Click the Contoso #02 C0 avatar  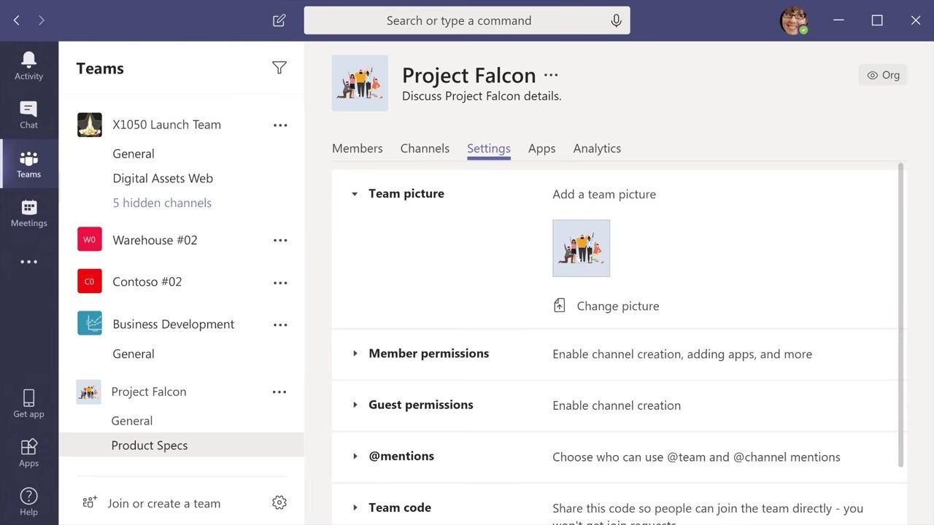(90, 281)
